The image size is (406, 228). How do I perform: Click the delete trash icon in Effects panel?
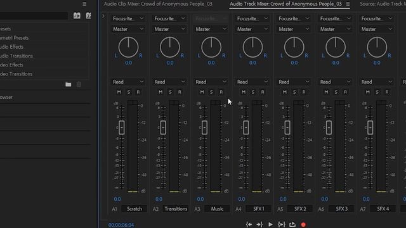79,84
